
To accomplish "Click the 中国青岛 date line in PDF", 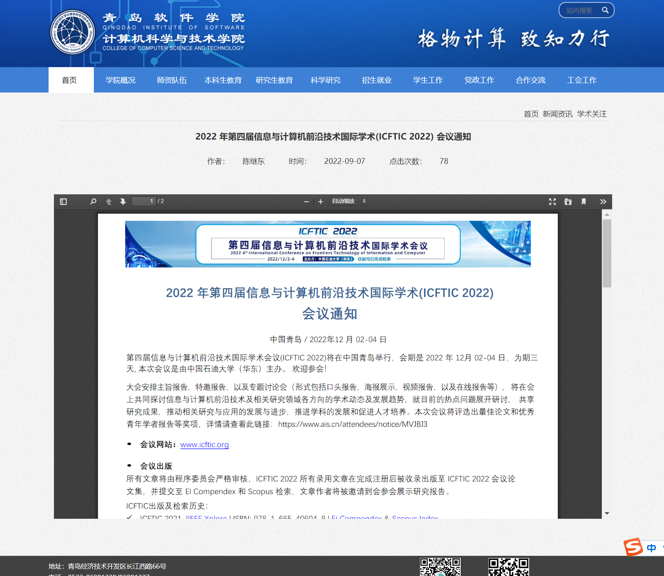I will [328, 340].
